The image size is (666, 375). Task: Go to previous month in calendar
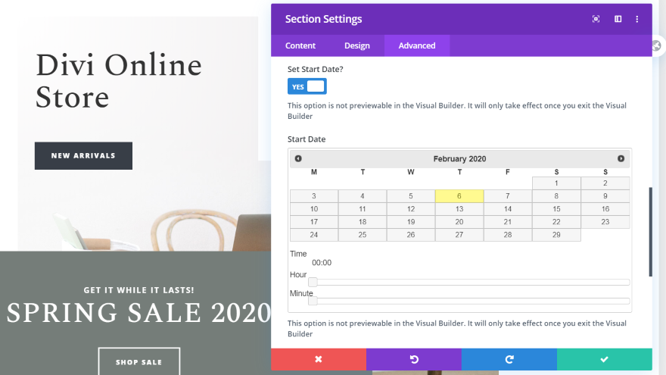(x=298, y=158)
